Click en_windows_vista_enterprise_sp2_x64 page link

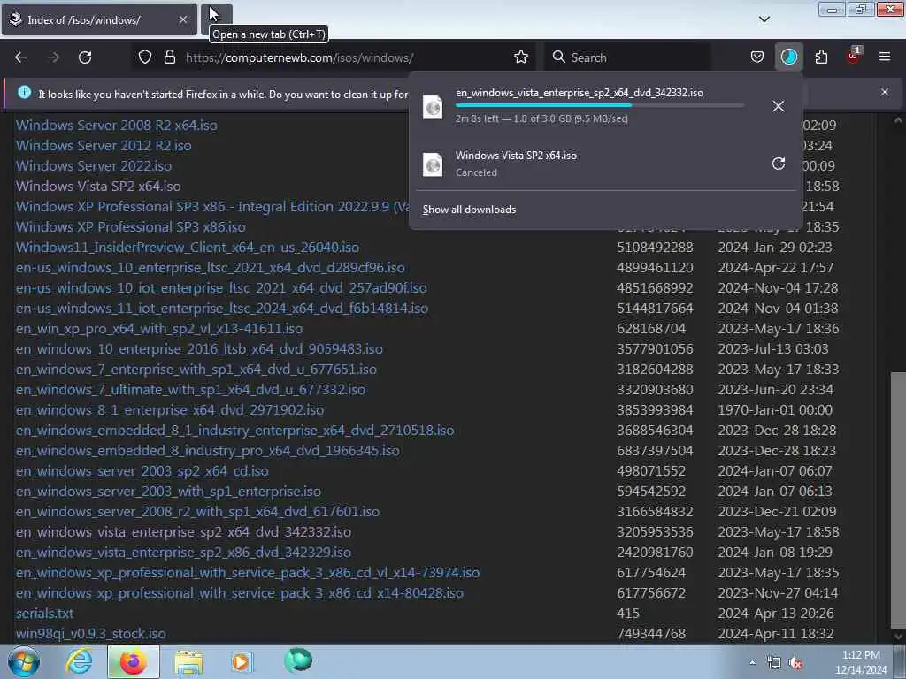pos(184,531)
